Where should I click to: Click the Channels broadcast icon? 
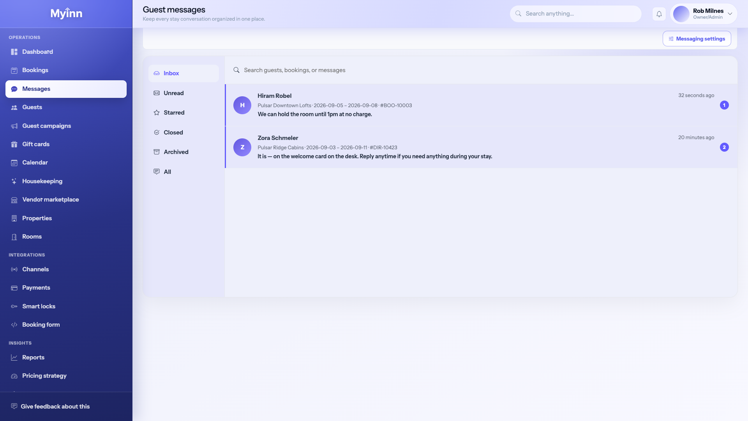[x=14, y=269]
